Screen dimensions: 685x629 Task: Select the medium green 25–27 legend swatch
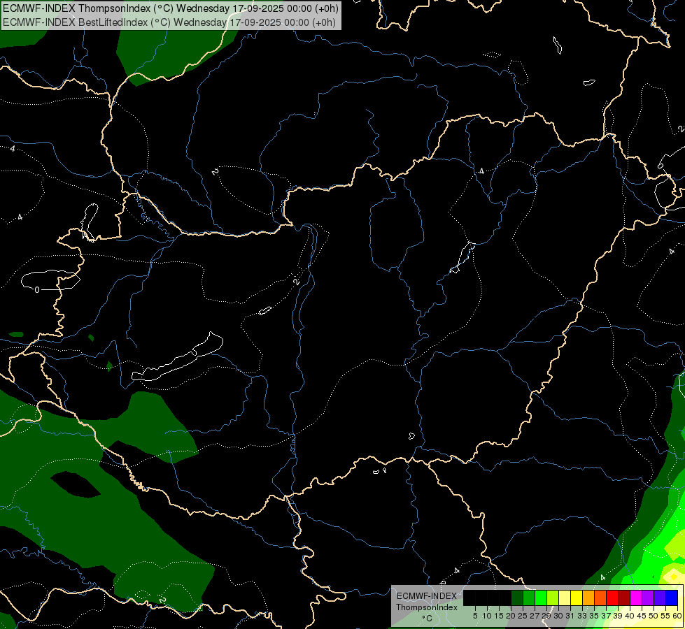529,598
